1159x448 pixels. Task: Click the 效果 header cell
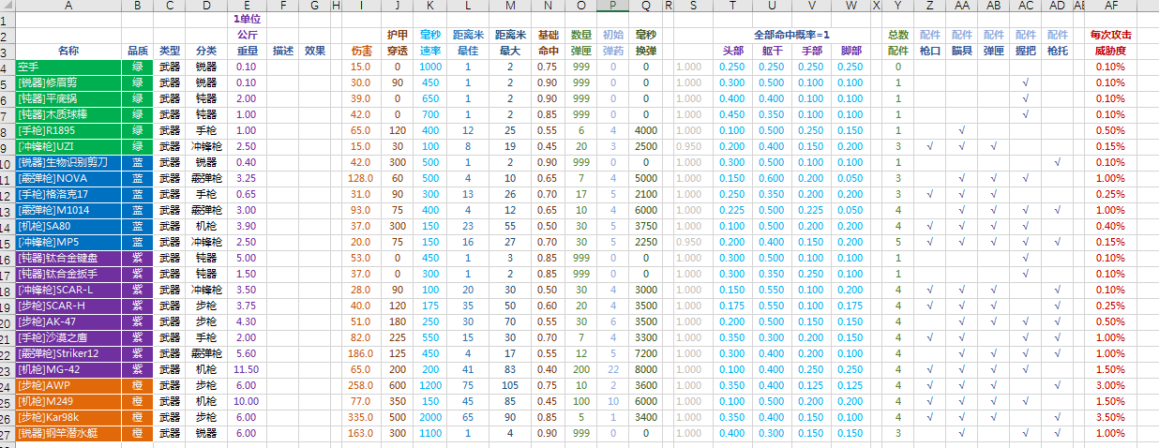(315, 51)
